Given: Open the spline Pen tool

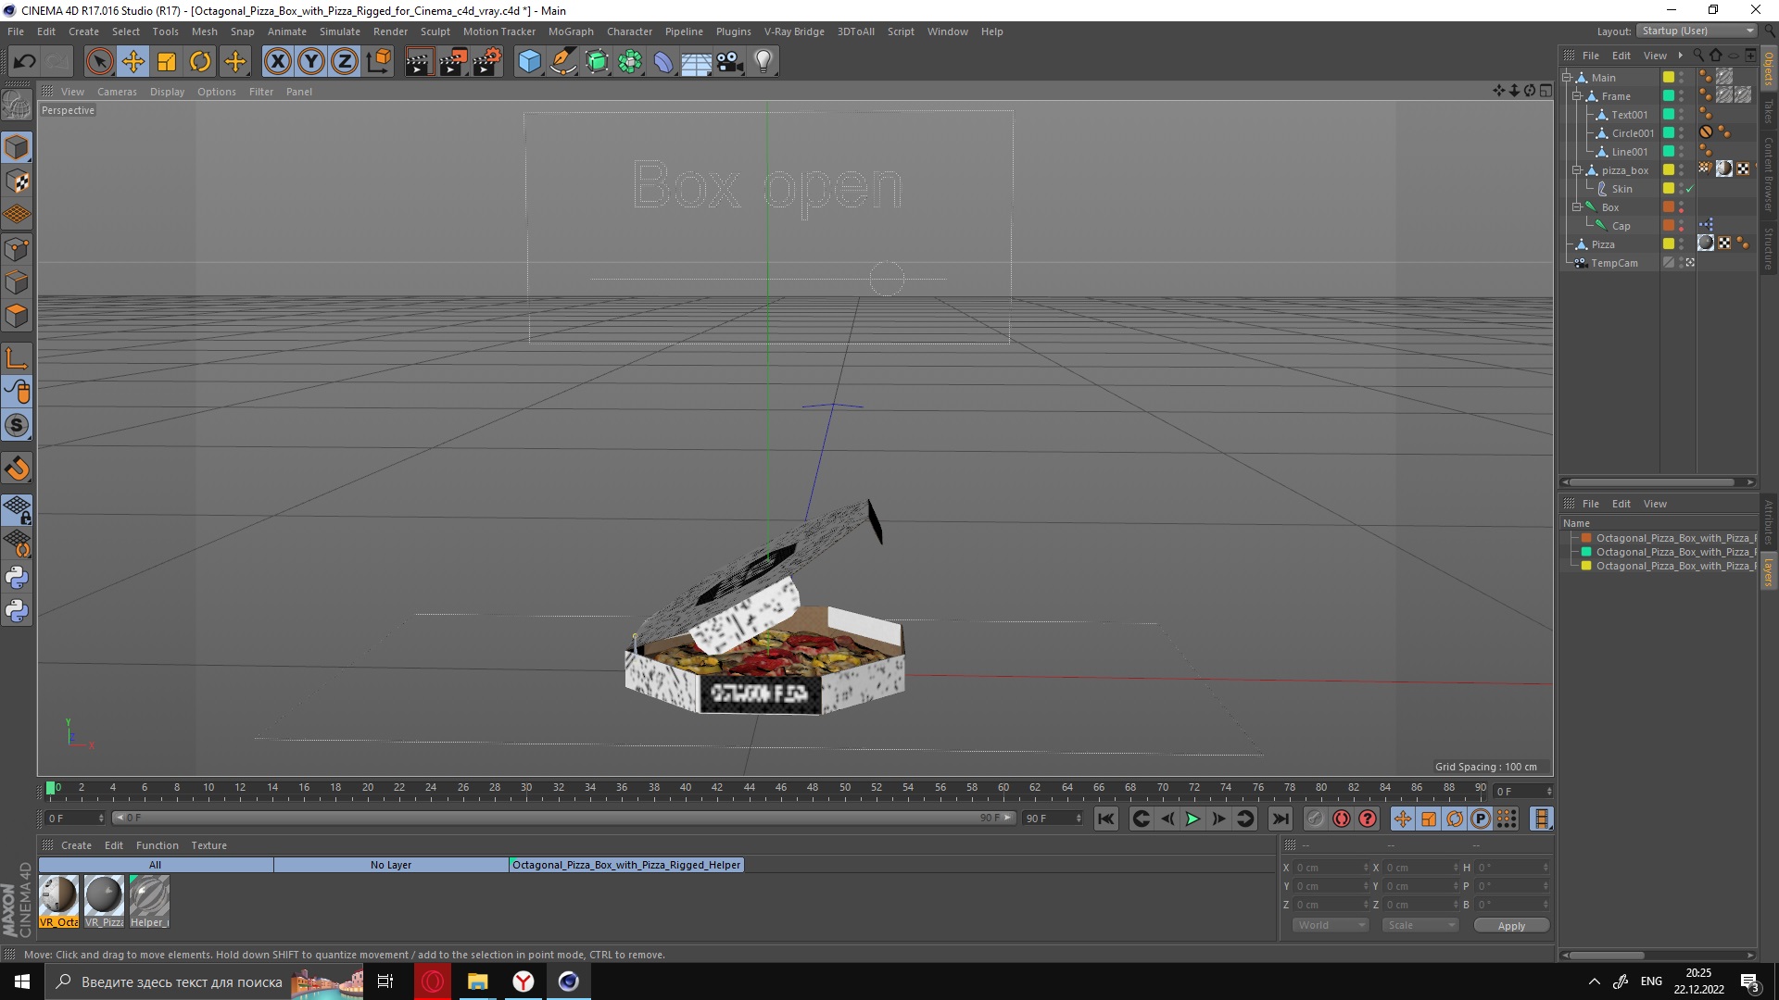Looking at the screenshot, I should point(562,62).
